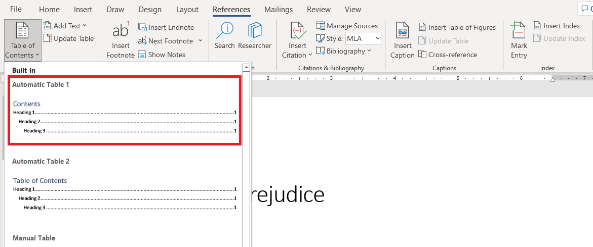Viewport: 593px width, 247px height.
Task: Expand the MLA citation style combo box
Action: point(363,38)
